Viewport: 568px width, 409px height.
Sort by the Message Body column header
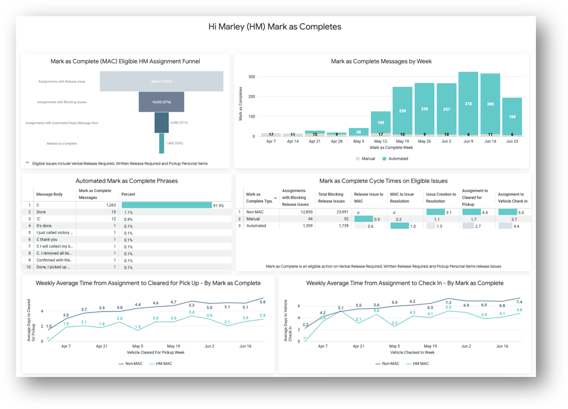coord(49,195)
